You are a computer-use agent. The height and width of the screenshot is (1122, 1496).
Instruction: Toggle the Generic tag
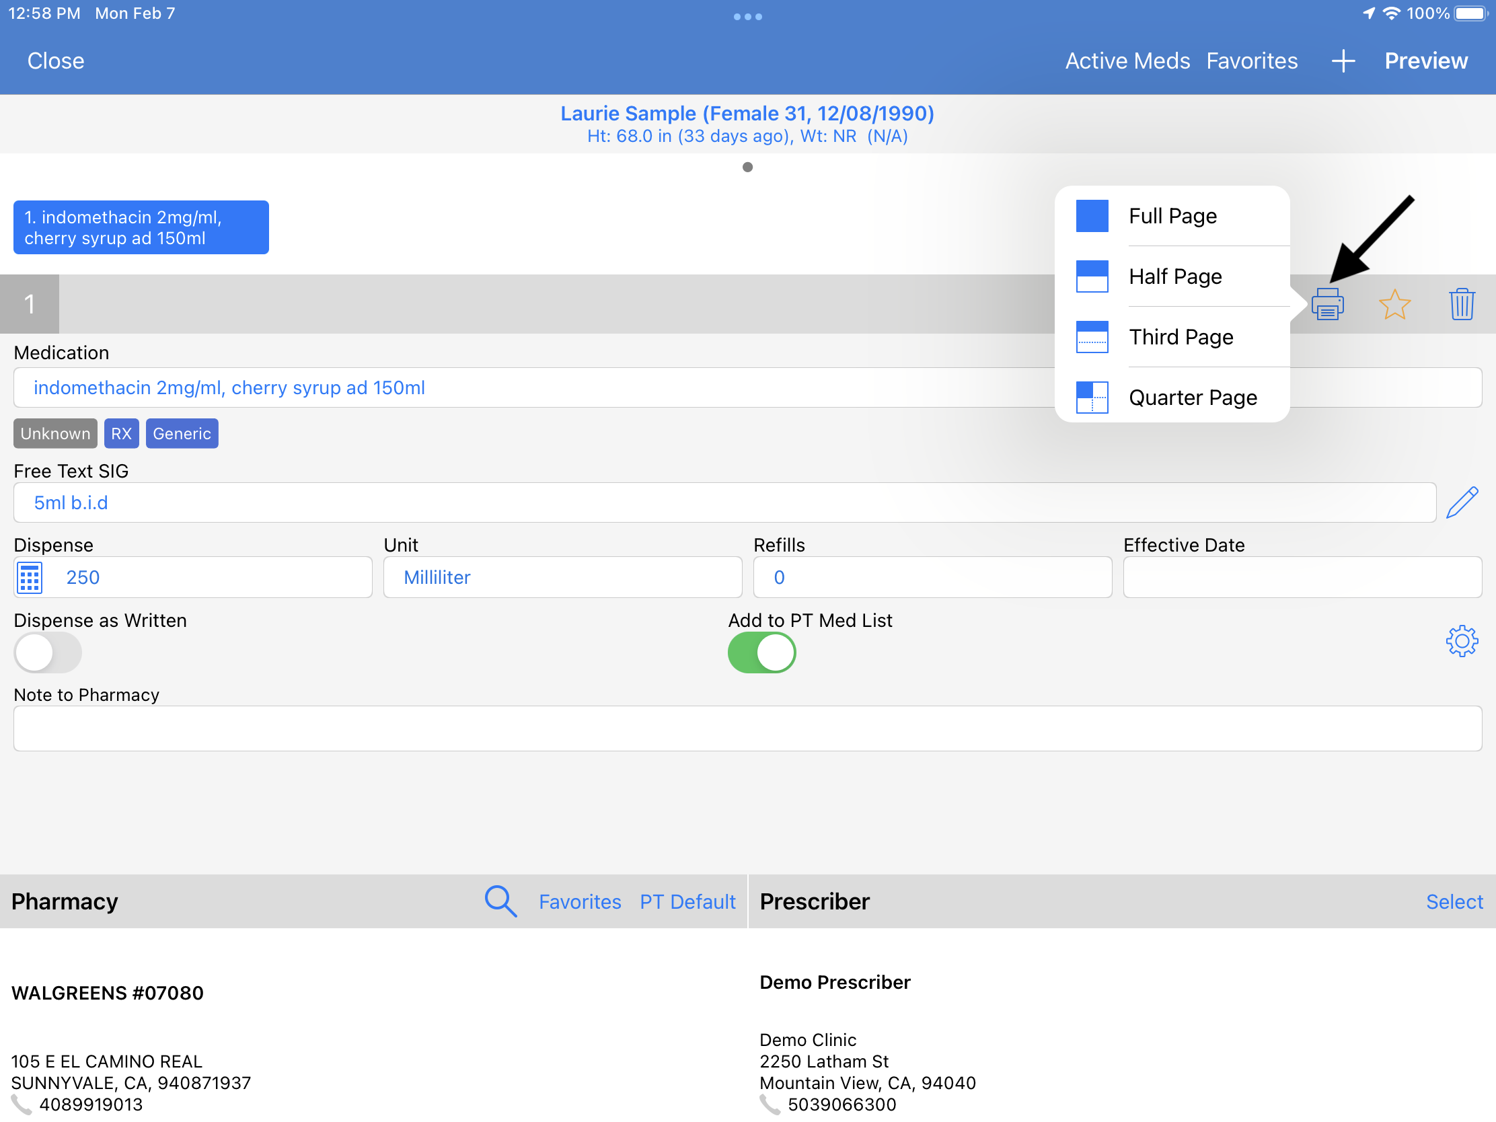click(x=182, y=433)
